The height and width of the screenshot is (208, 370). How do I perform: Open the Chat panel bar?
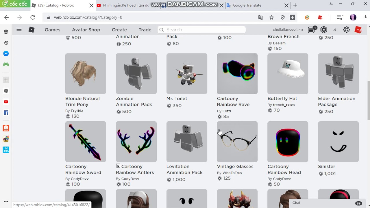328,203
